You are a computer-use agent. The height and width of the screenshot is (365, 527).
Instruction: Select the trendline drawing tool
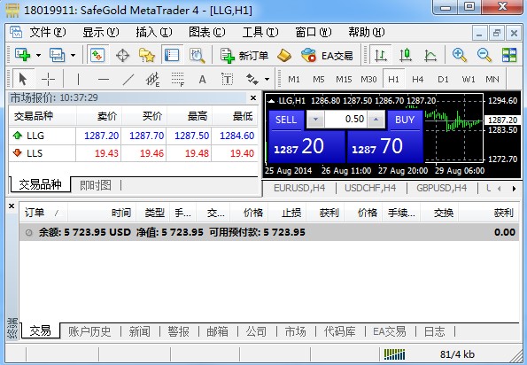coord(128,80)
